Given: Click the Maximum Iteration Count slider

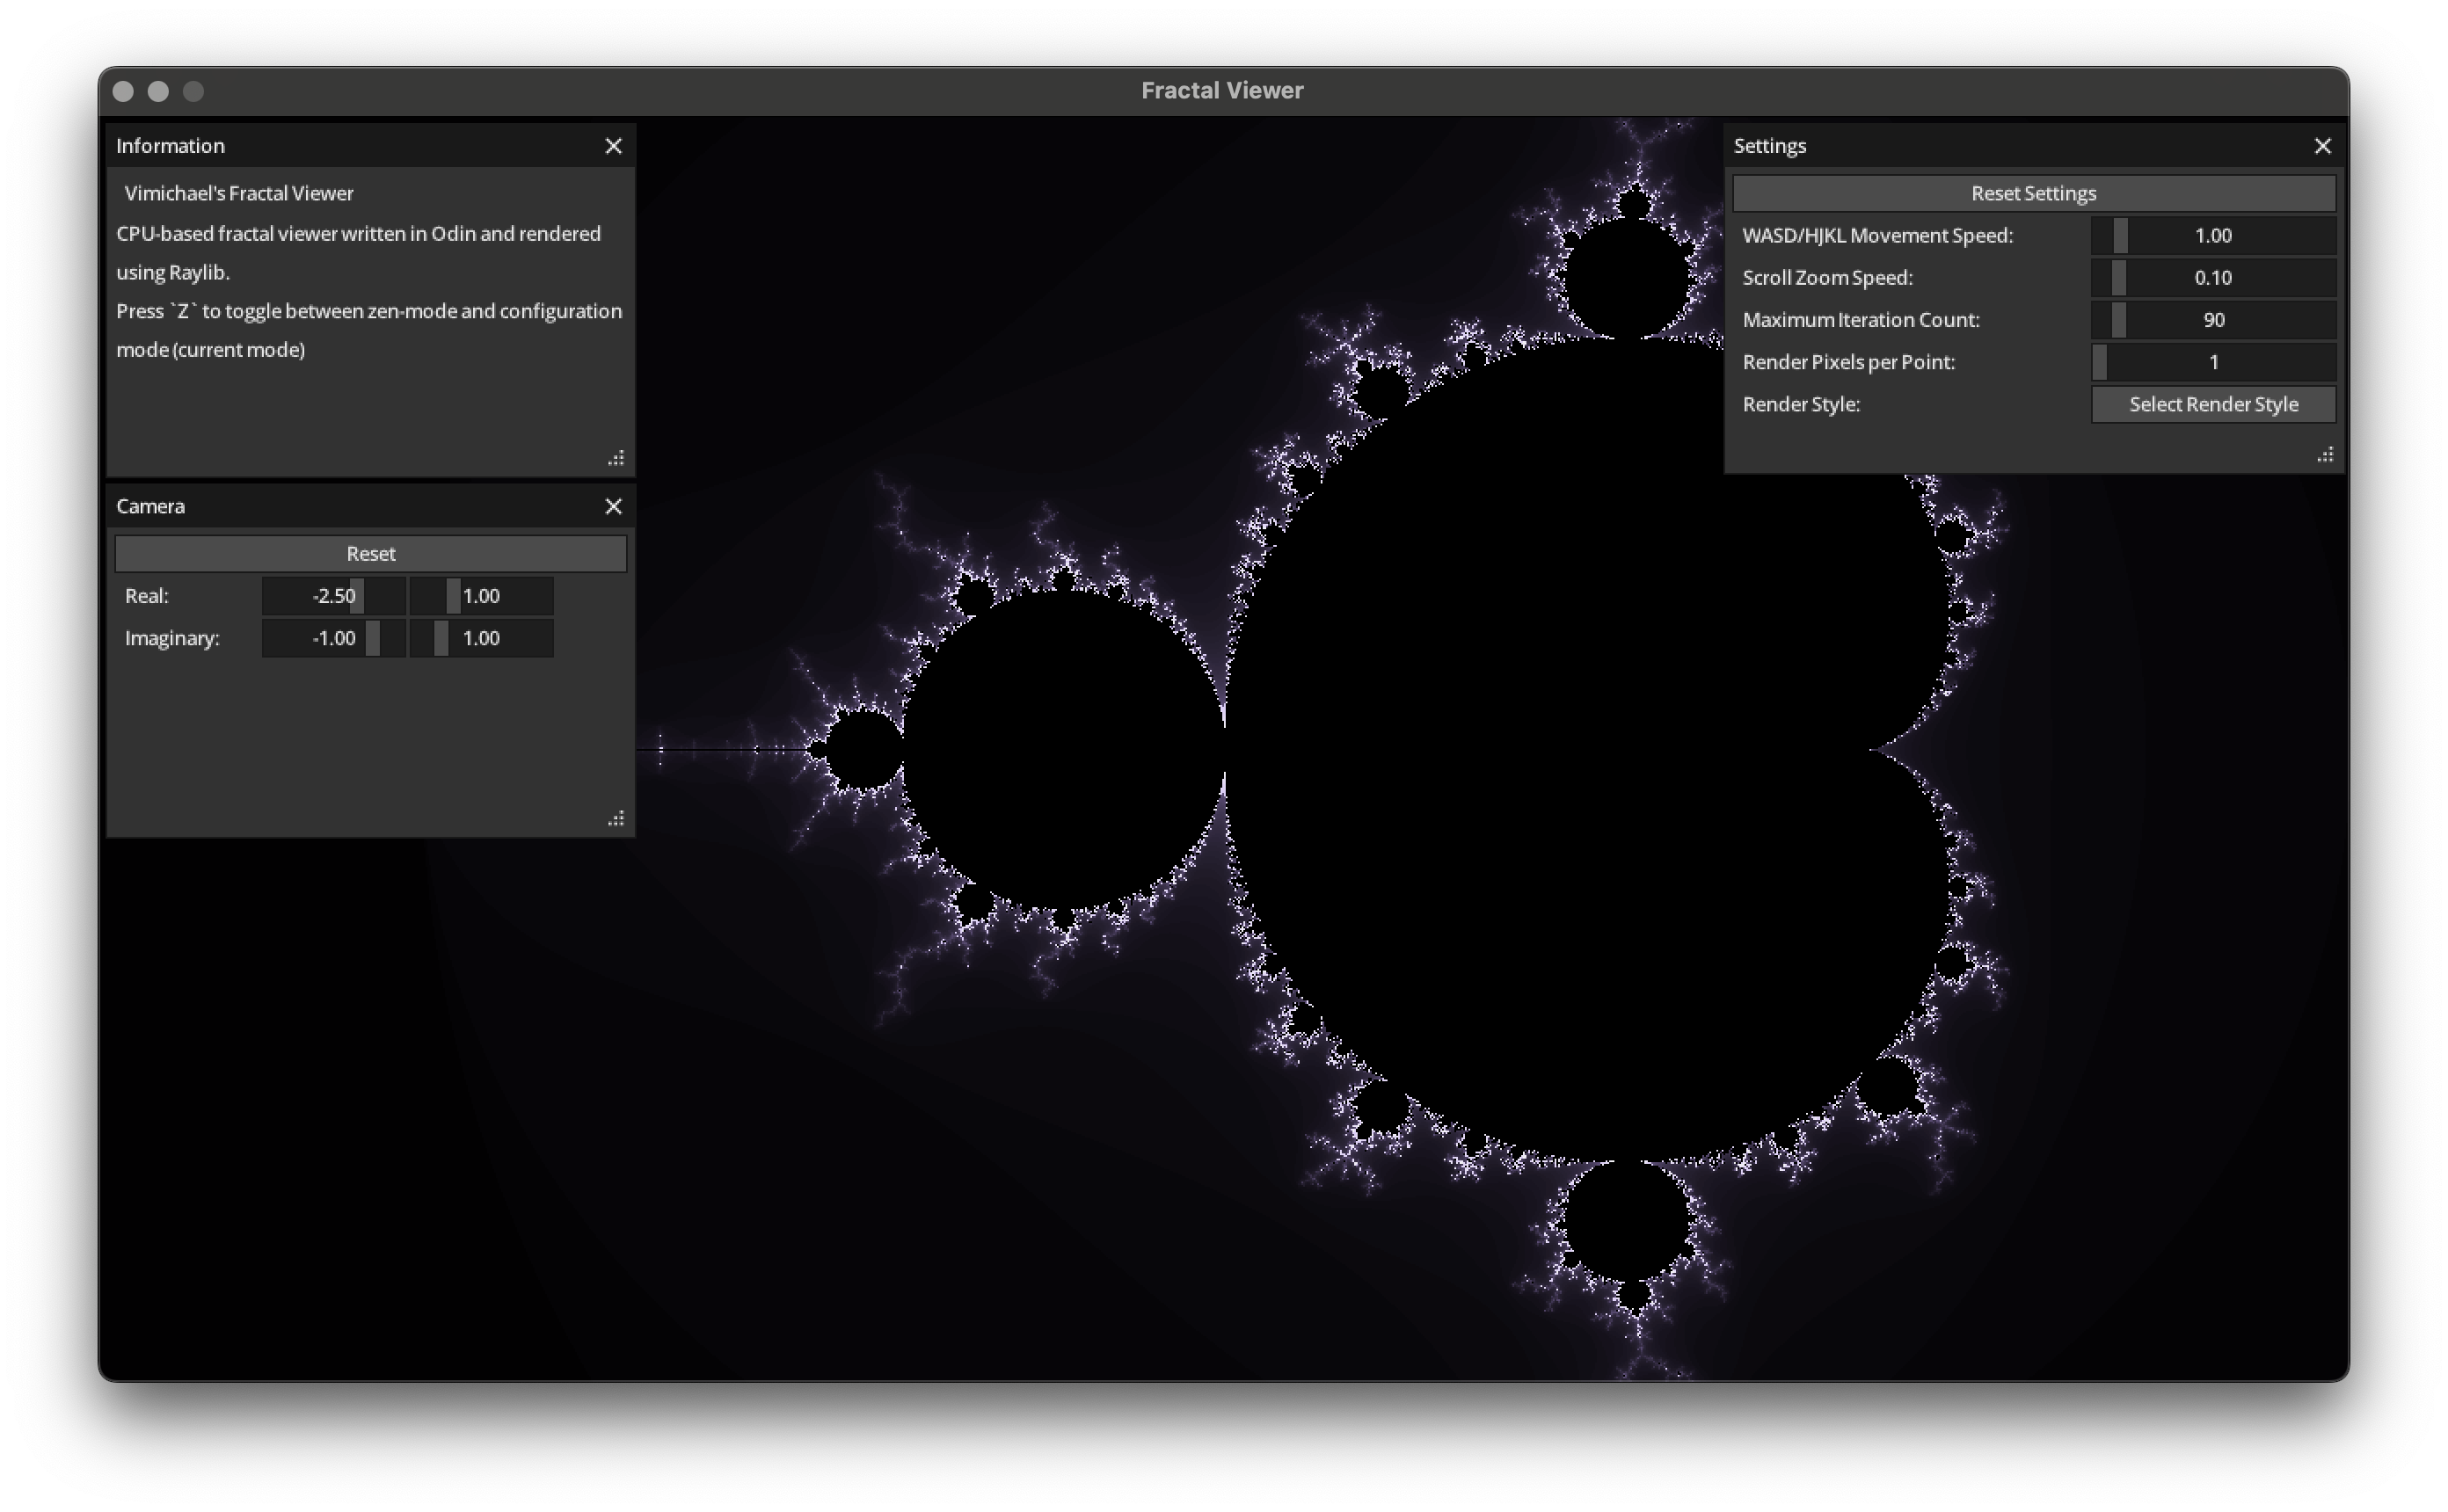Looking at the screenshot, I should pos(2213,320).
